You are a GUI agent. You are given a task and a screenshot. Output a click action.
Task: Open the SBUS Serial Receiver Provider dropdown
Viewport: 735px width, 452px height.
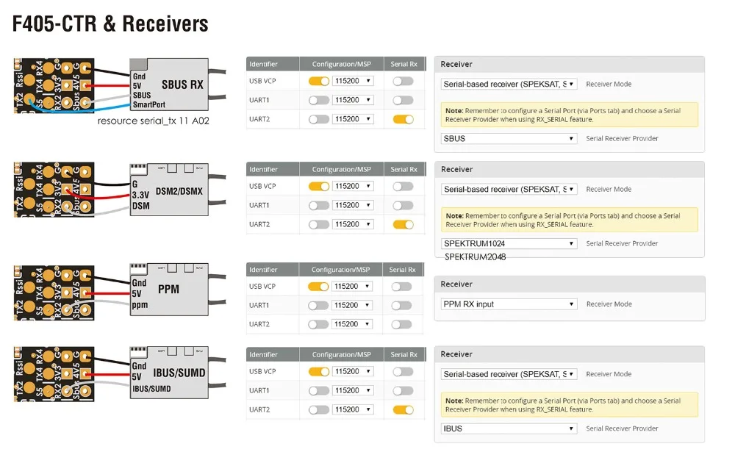[509, 139]
